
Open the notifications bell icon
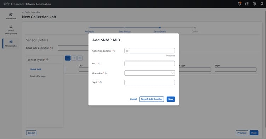point(239,4)
